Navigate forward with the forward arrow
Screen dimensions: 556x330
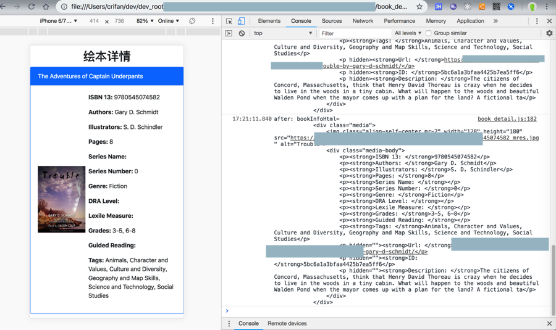tap(17, 6)
